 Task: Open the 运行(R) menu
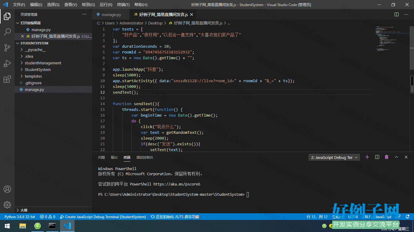(x=106, y=5)
